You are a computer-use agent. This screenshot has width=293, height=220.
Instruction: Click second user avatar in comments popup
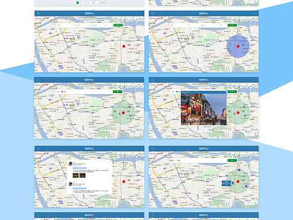pos(70,184)
